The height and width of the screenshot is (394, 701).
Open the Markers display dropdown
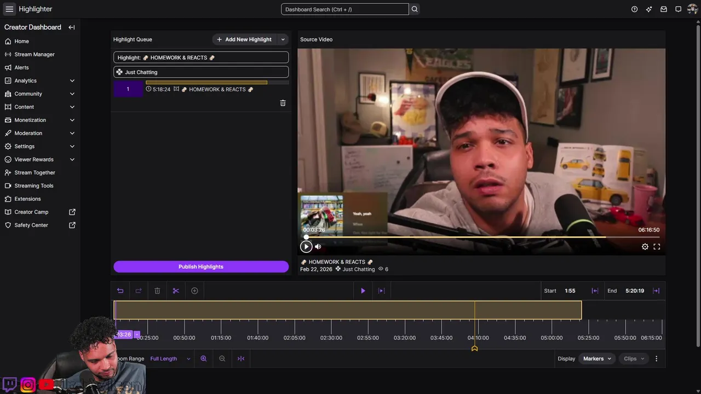(x=597, y=358)
